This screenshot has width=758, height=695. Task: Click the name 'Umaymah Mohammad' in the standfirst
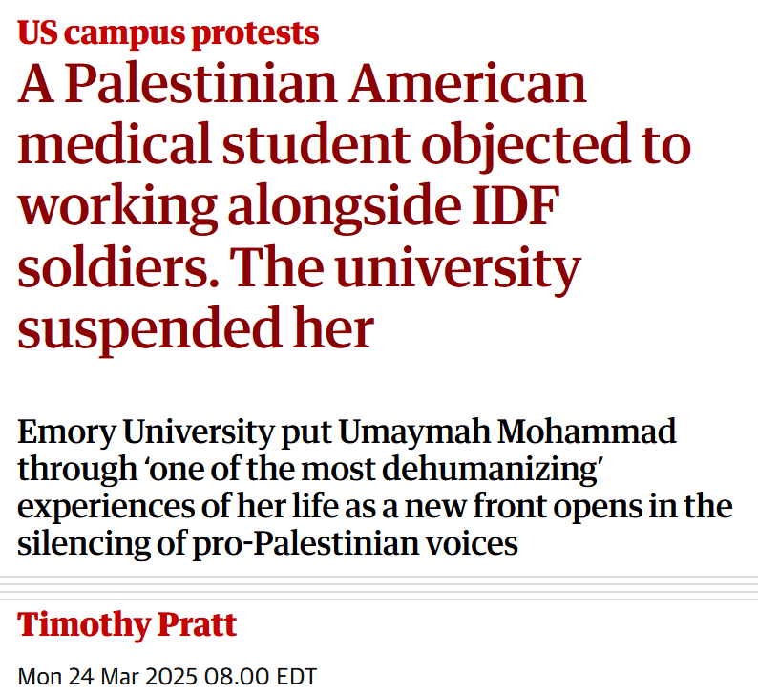(x=507, y=432)
